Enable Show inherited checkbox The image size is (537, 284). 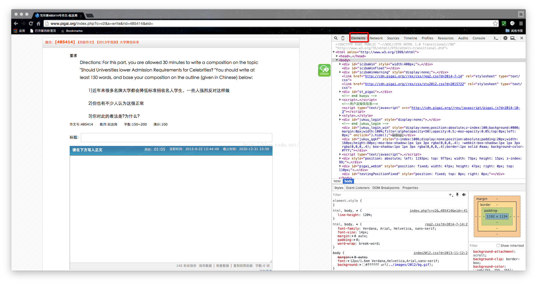[498, 245]
